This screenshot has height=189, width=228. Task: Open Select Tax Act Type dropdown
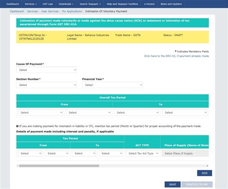click(142, 153)
